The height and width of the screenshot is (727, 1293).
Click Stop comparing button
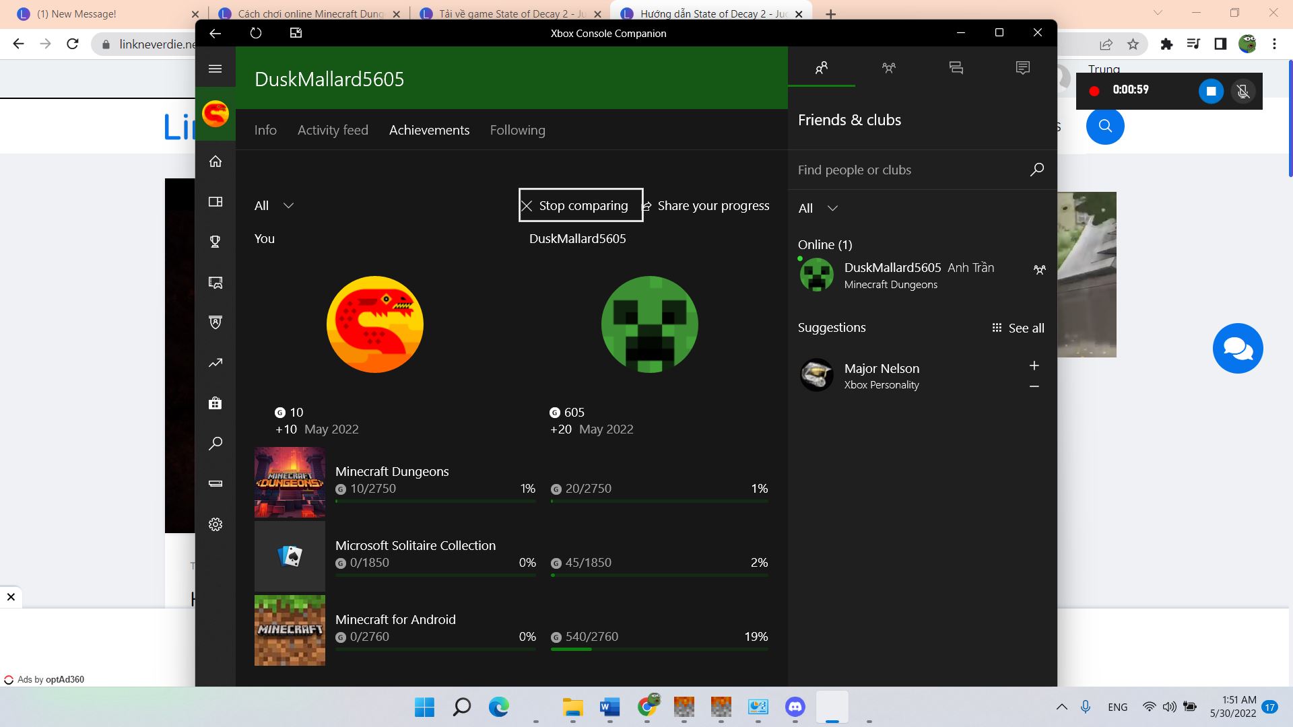581,205
